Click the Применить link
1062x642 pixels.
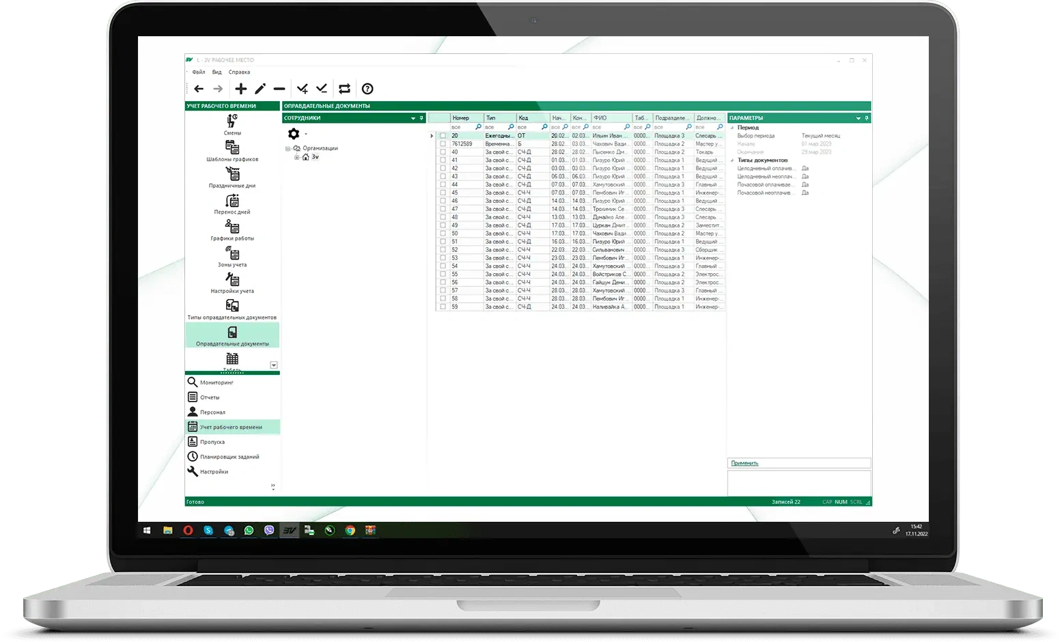744,463
